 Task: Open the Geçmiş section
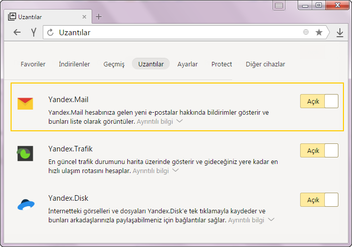click(x=114, y=64)
